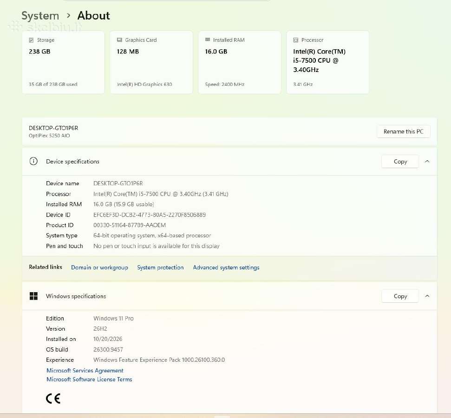Select Product ID 00330-51164-87789-AAOEM
This screenshot has height=418, width=451.
click(x=130, y=225)
